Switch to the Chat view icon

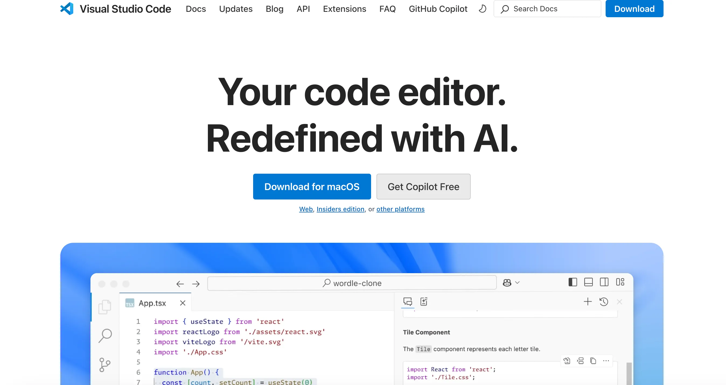tap(408, 302)
